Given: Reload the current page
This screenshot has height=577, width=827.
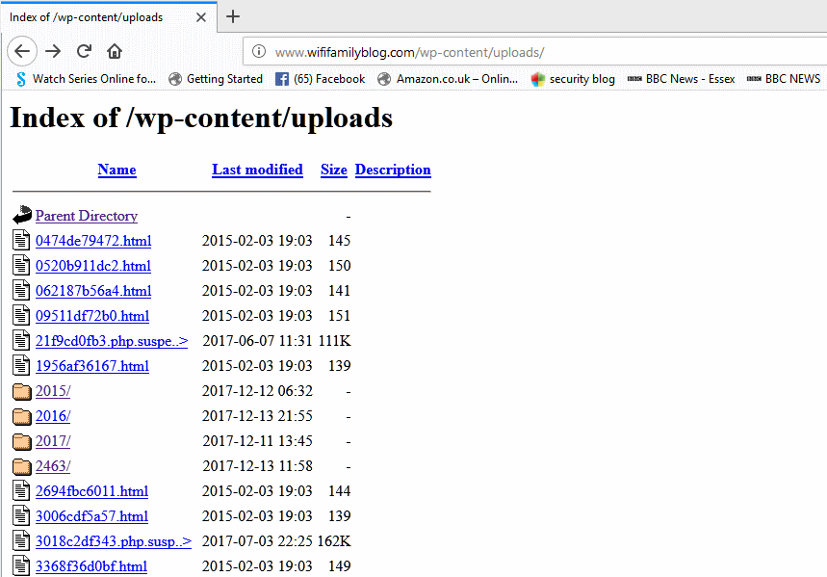Looking at the screenshot, I should point(84,51).
